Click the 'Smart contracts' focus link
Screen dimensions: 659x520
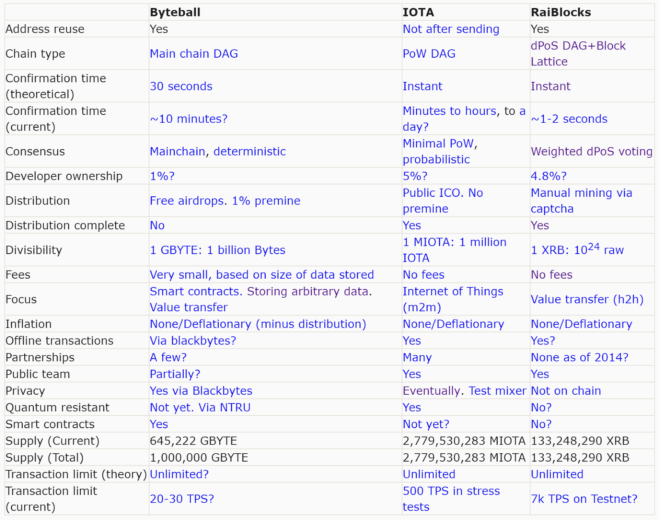(x=194, y=291)
